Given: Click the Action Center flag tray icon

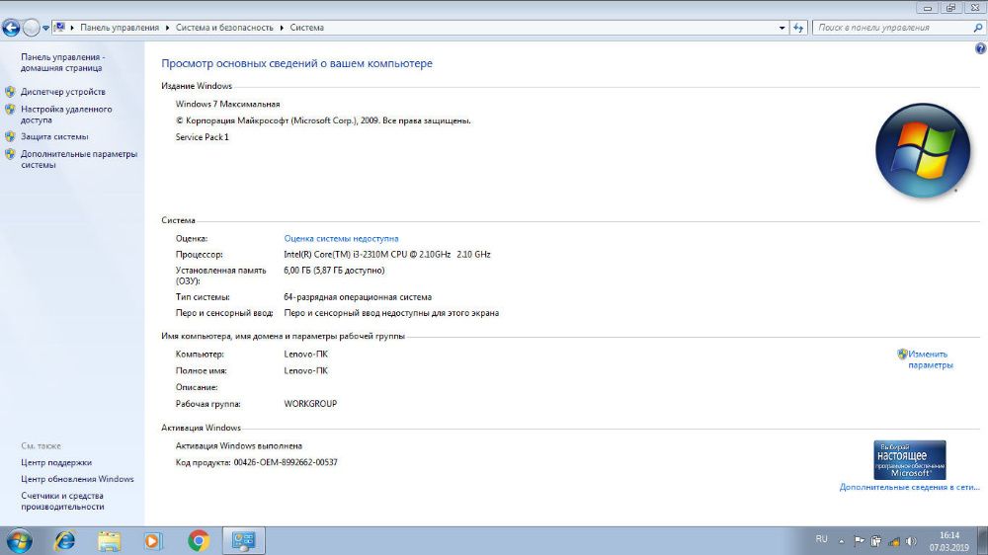Looking at the screenshot, I should coord(859,541).
